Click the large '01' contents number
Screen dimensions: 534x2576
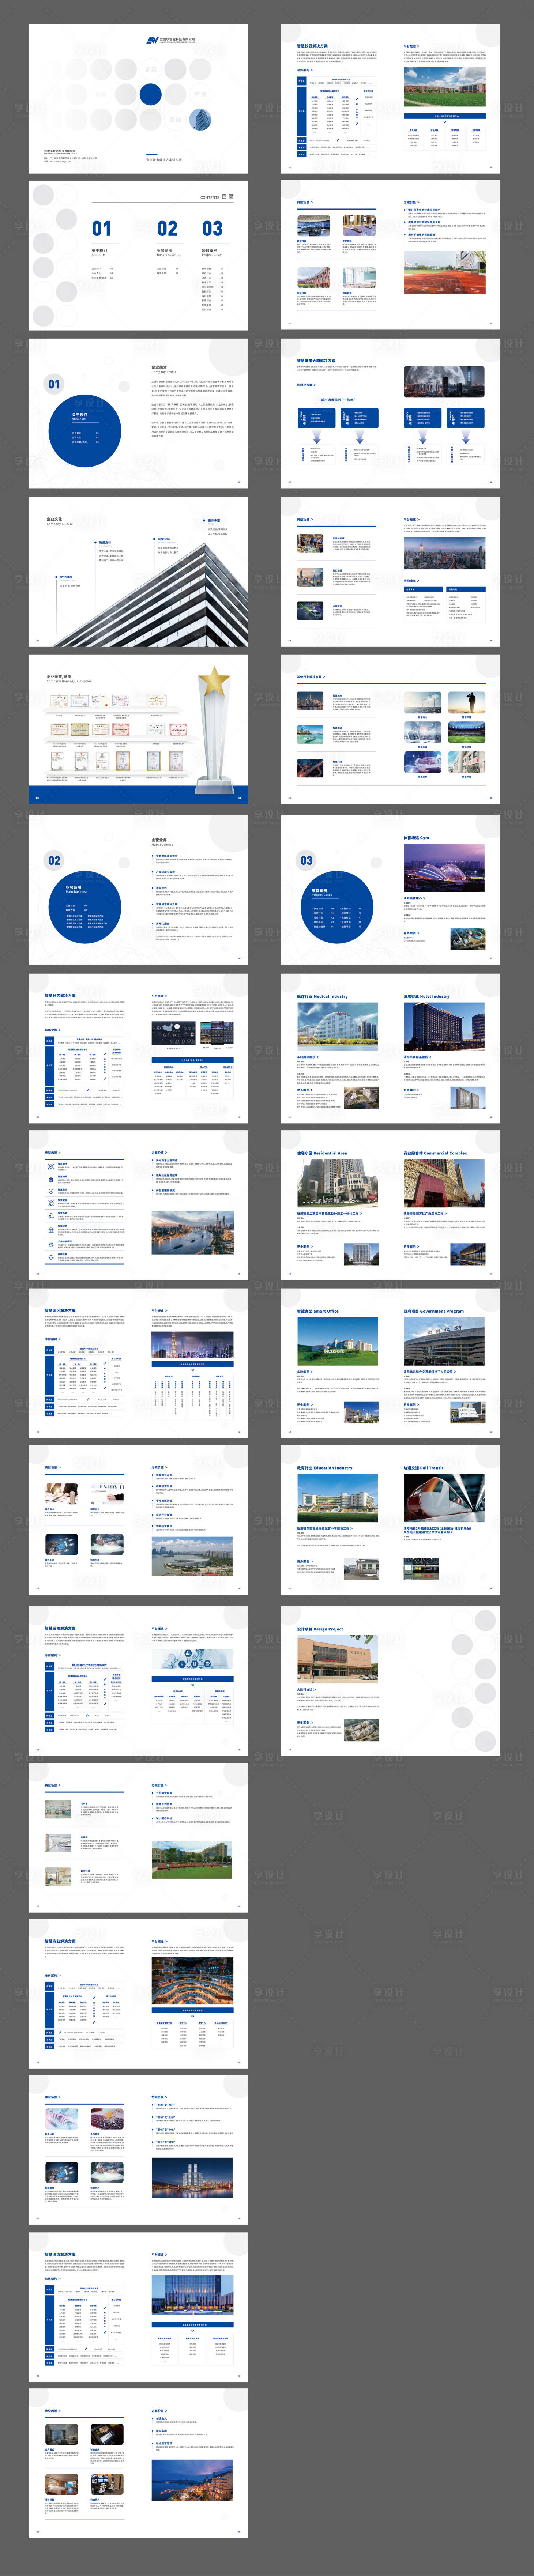point(101,229)
